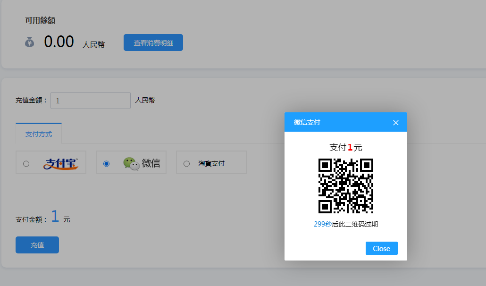Click the Alipay logo

pos(61,163)
